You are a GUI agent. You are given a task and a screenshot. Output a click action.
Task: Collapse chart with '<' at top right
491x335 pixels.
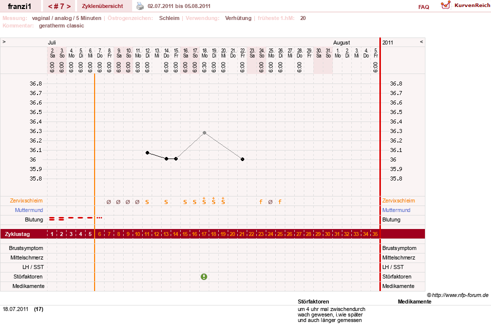[421, 41]
